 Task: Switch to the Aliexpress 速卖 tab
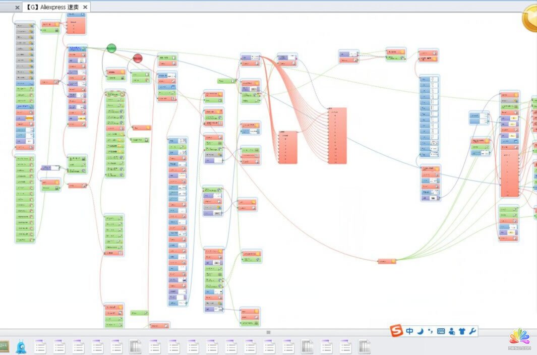click(x=52, y=7)
